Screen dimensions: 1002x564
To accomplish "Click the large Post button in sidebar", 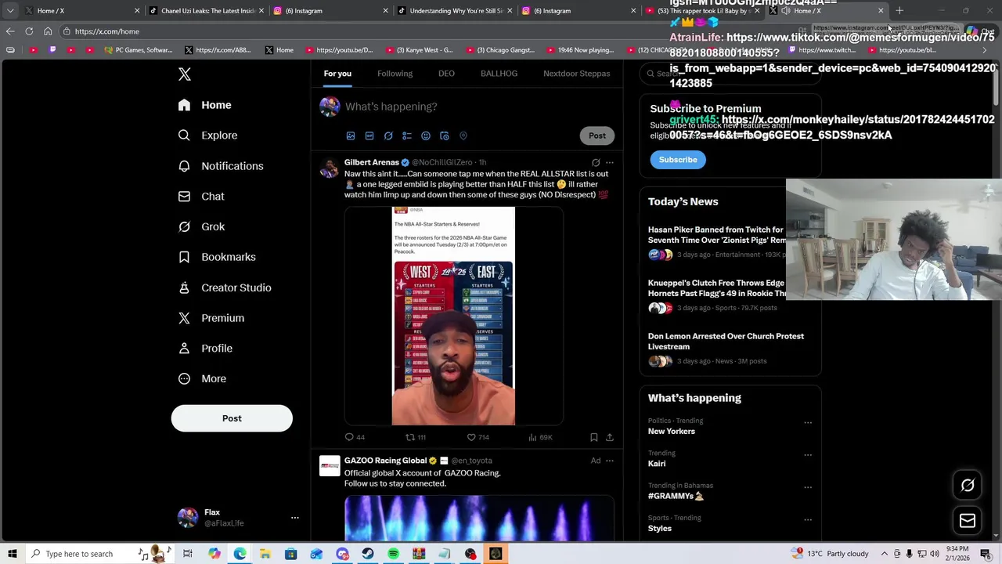I will pos(232,418).
